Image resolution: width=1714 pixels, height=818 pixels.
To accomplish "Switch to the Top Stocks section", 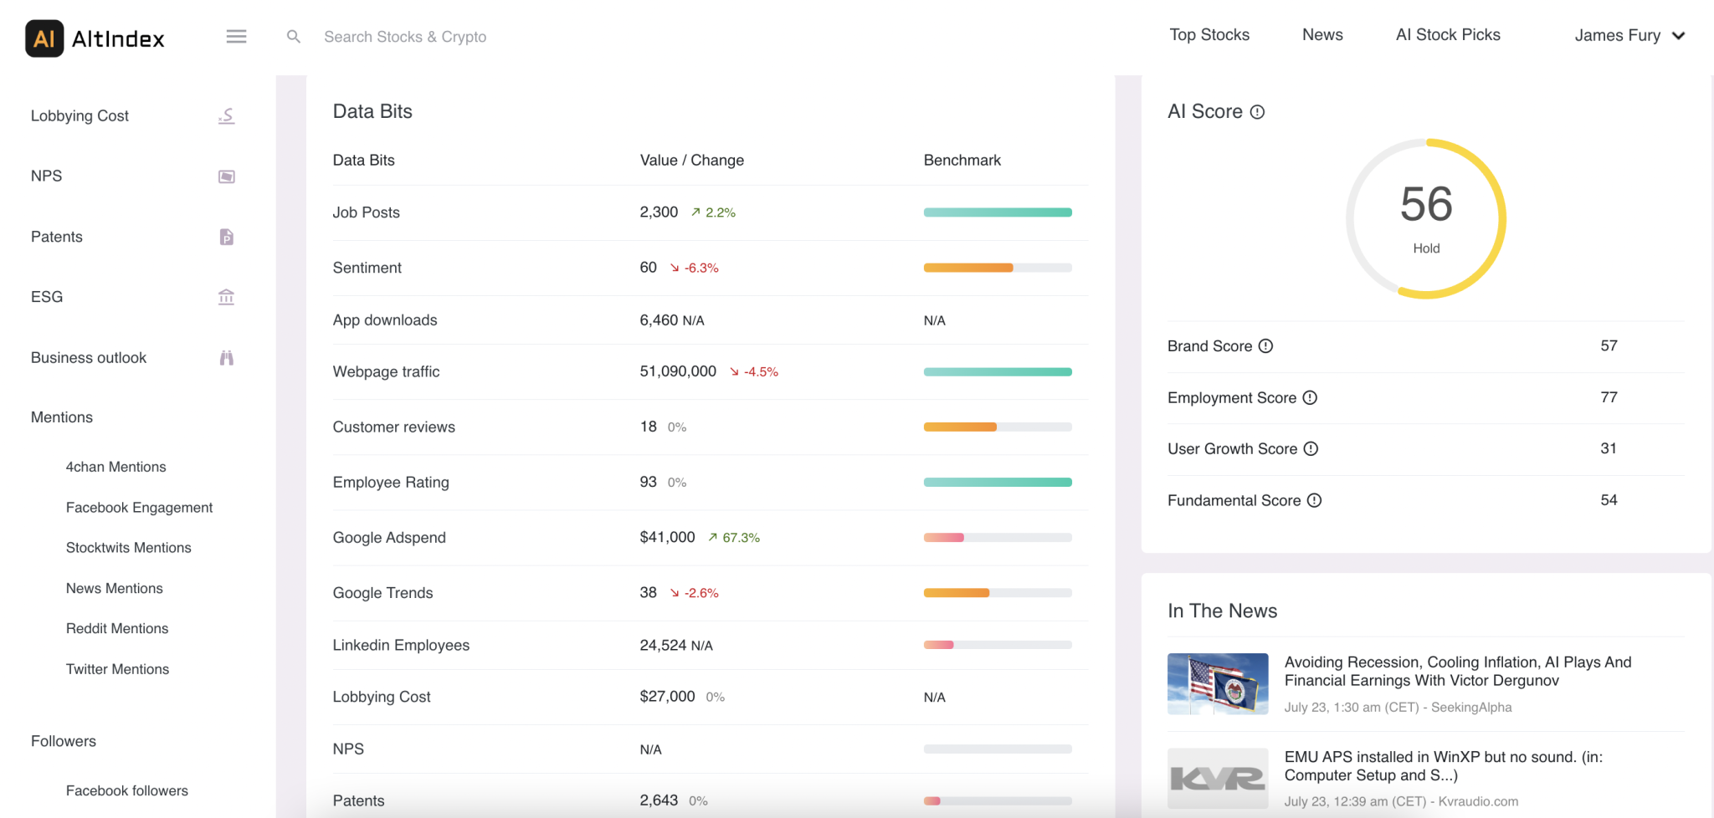I will tap(1209, 34).
